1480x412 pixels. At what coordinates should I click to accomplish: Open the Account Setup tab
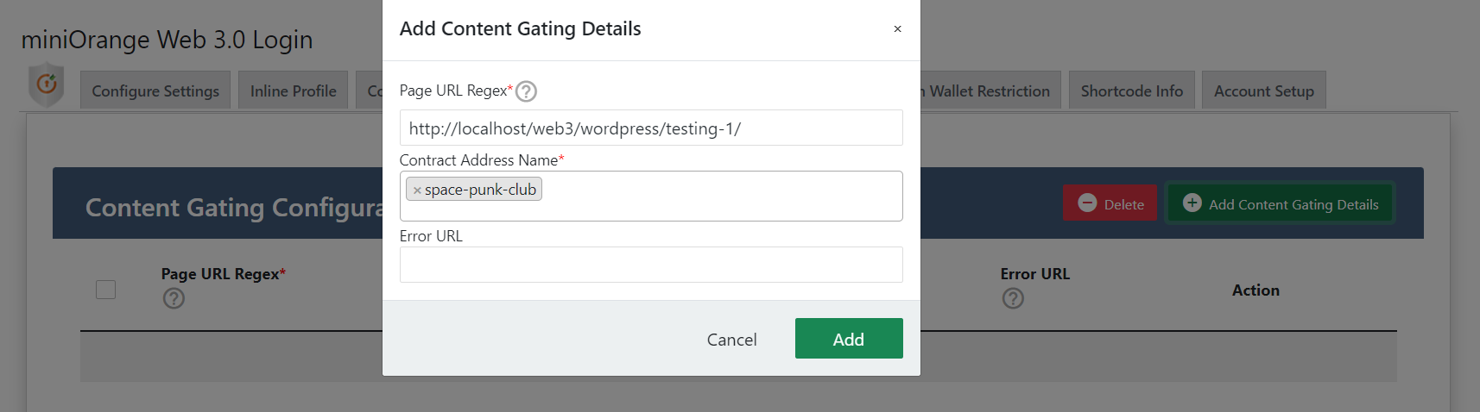tap(1263, 91)
